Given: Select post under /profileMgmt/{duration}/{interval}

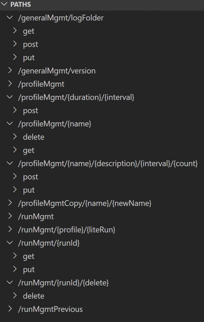Looking at the screenshot, I should coord(30,111).
